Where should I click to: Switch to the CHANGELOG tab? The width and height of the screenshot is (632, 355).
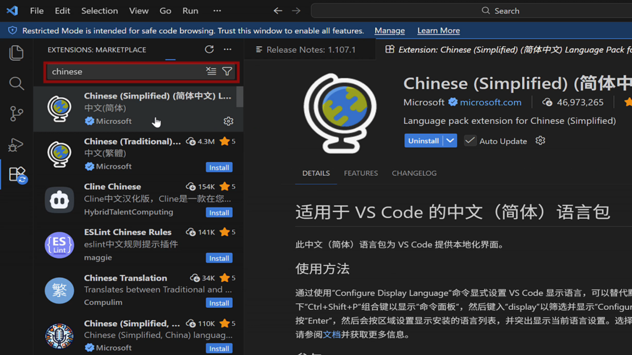(x=414, y=173)
